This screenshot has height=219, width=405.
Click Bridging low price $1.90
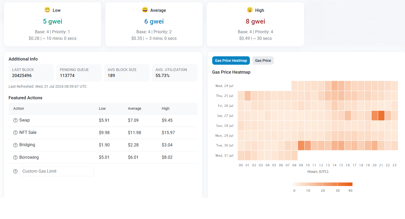tap(104, 145)
